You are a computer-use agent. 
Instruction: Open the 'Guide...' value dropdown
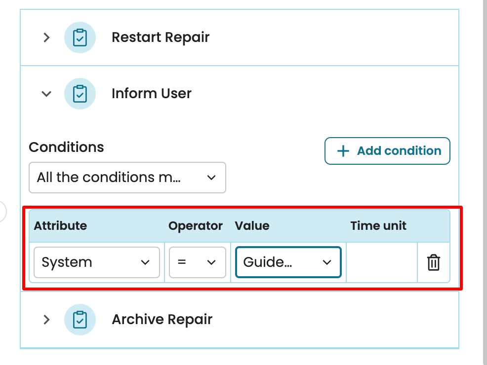click(288, 262)
